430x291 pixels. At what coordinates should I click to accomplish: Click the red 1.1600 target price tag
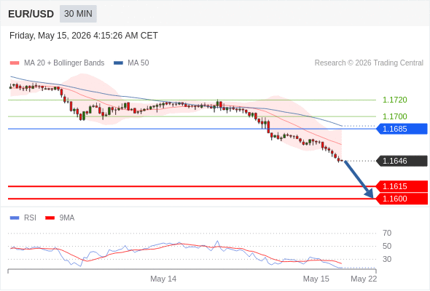(402, 199)
